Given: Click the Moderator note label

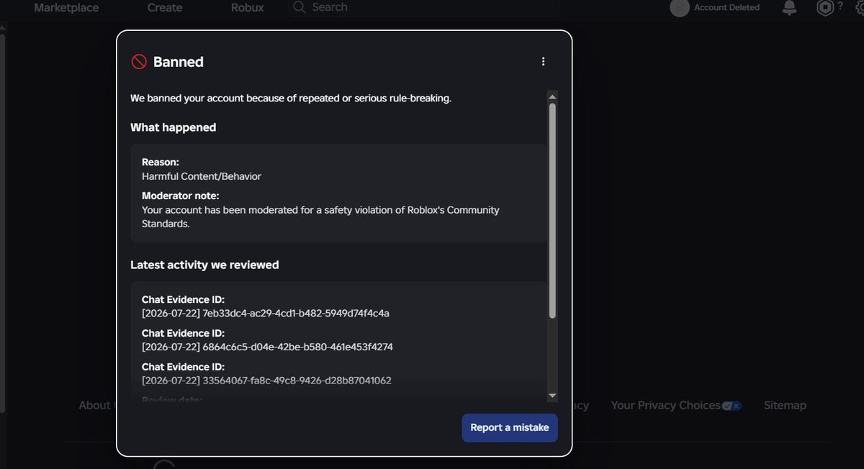Looking at the screenshot, I should 180,196.
